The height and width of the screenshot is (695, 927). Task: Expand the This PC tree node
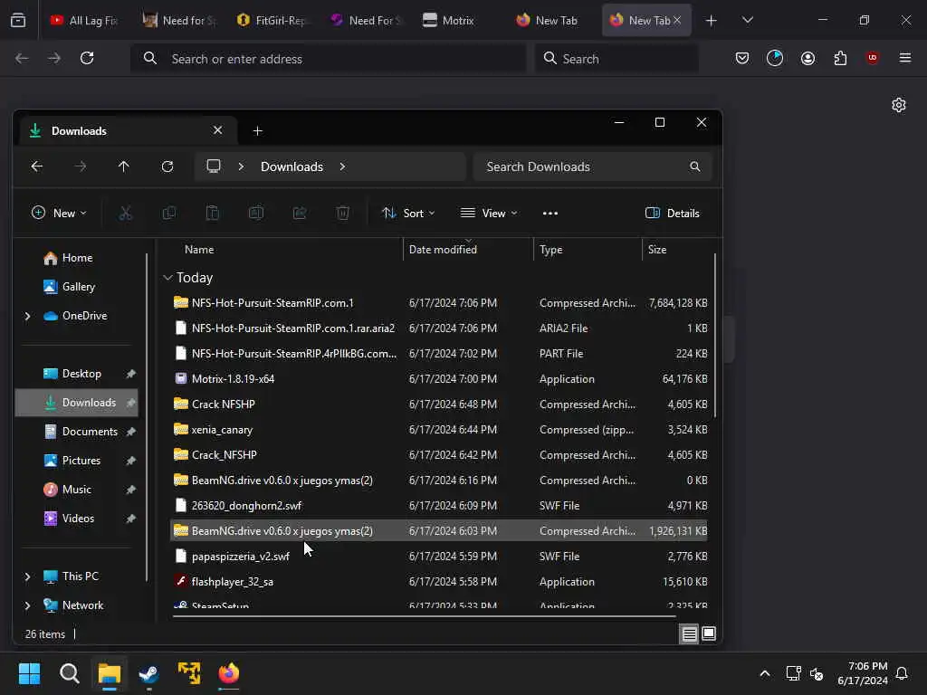[27, 576]
